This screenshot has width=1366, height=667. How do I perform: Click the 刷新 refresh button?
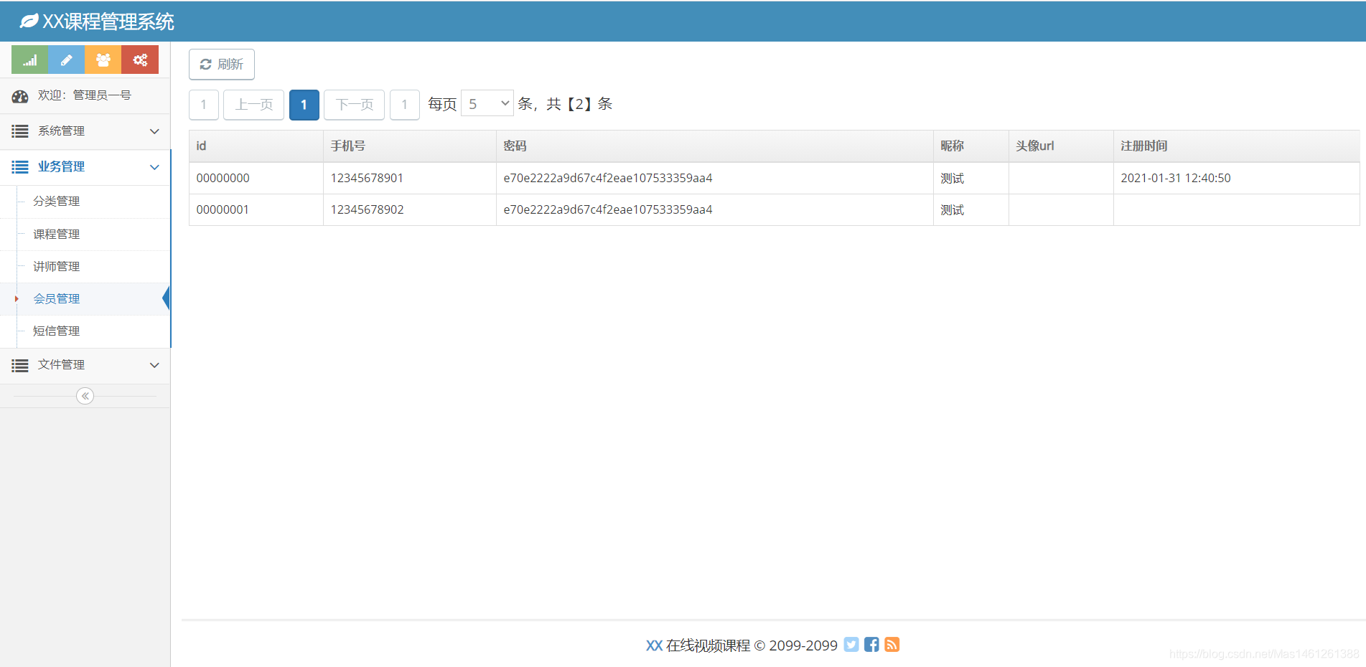click(x=222, y=65)
